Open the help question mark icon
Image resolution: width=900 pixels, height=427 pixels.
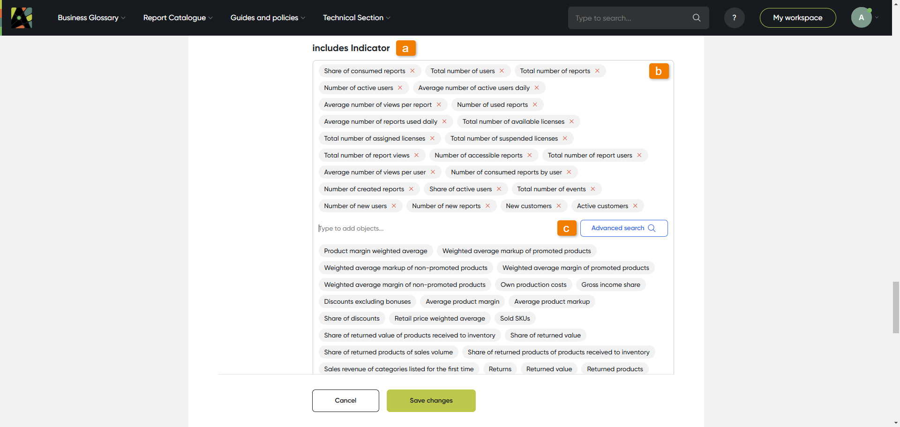(734, 18)
